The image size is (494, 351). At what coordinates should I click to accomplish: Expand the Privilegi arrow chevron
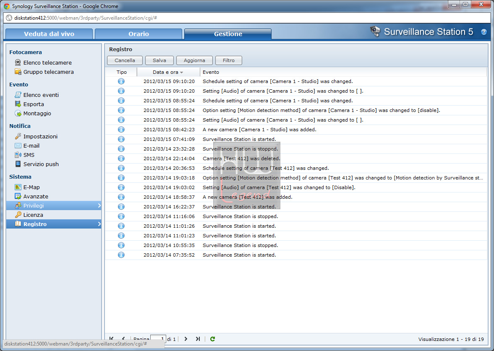[99, 205]
